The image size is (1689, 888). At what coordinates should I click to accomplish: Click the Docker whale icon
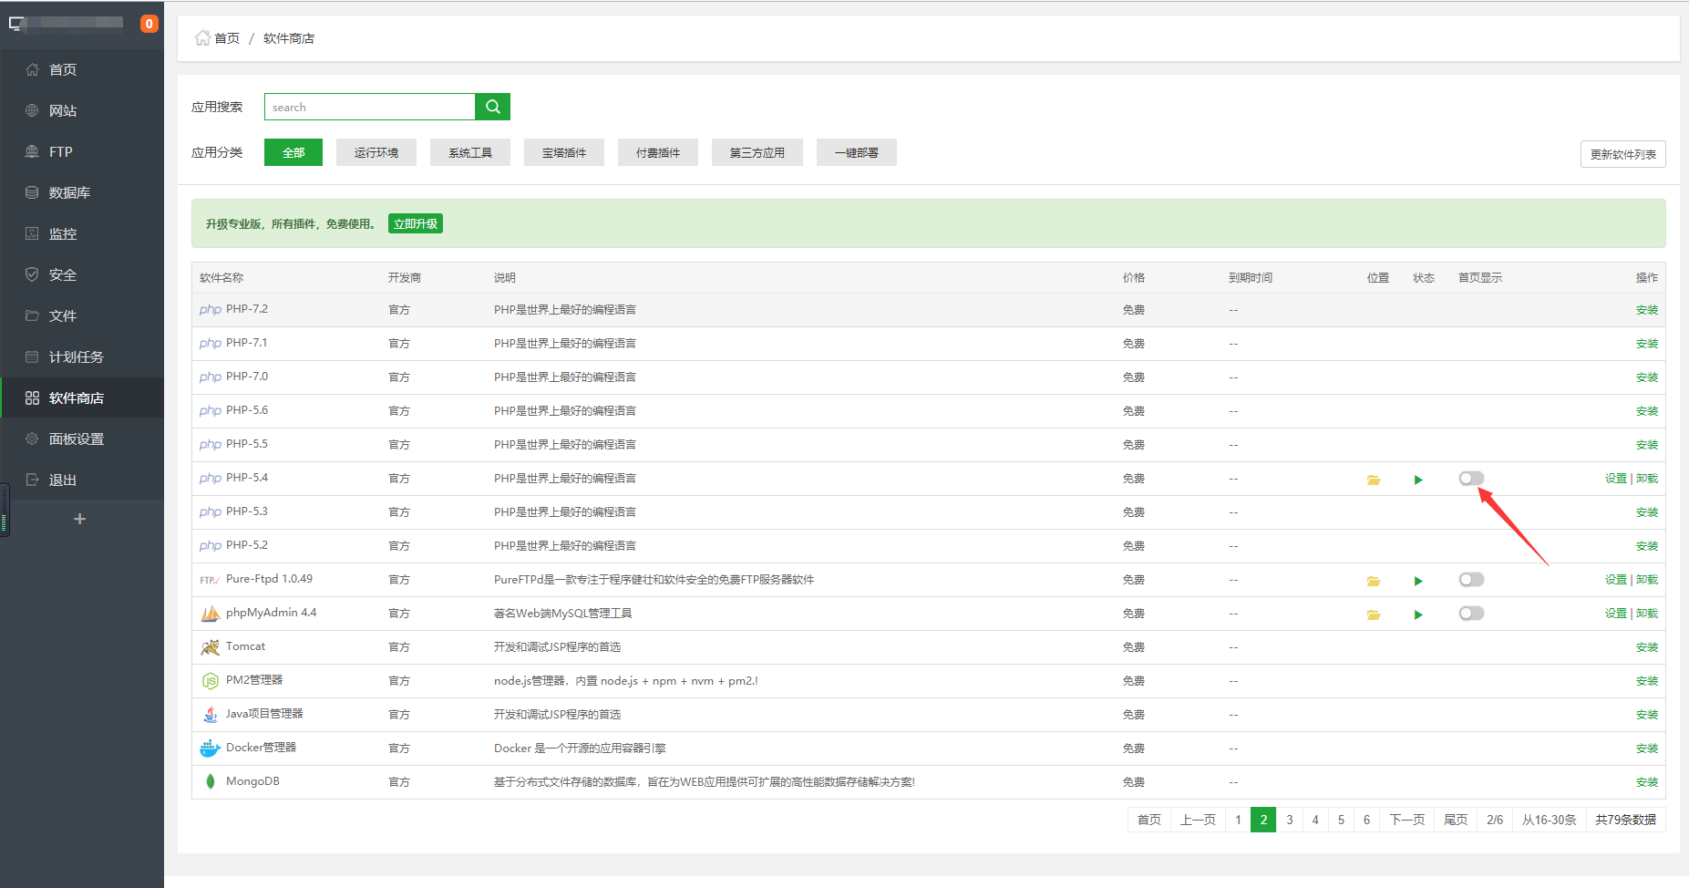(x=210, y=749)
